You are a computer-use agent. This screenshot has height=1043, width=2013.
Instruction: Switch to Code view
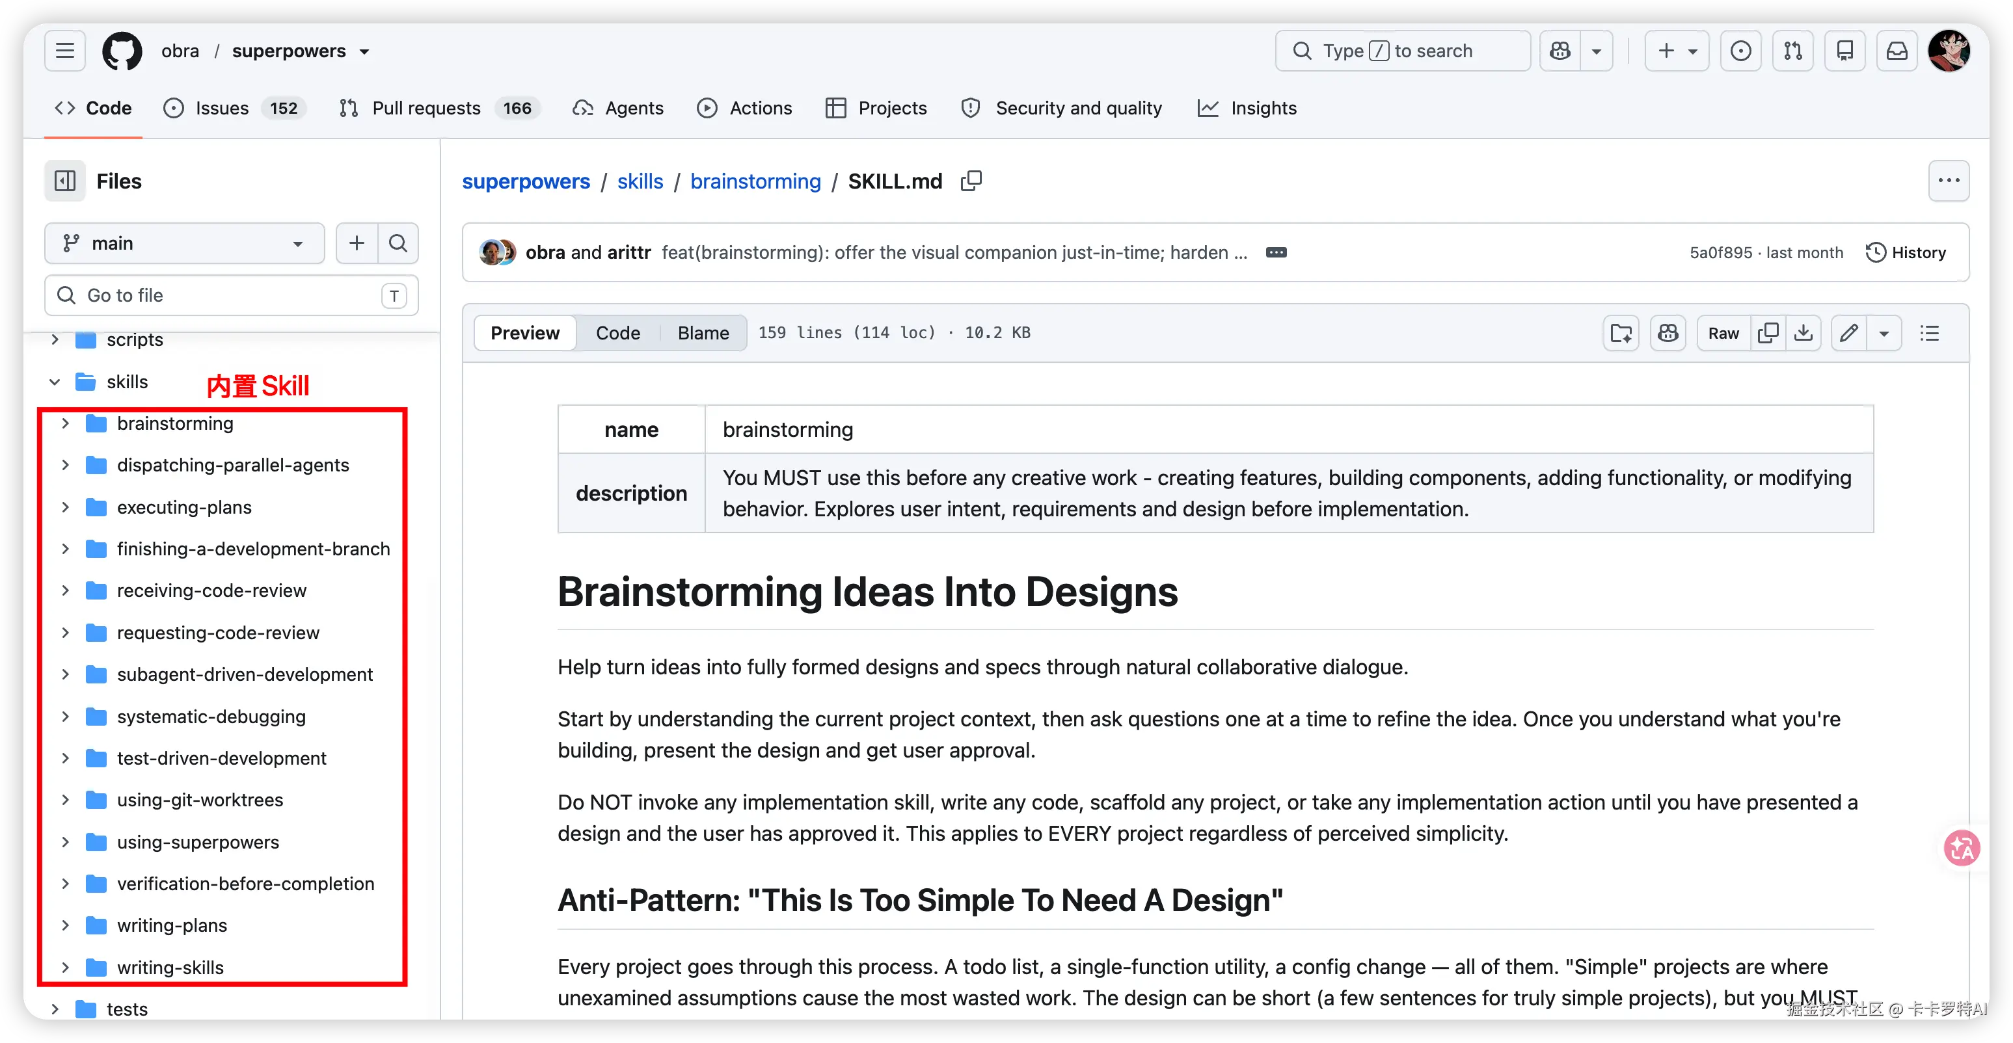[x=618, y=333]
